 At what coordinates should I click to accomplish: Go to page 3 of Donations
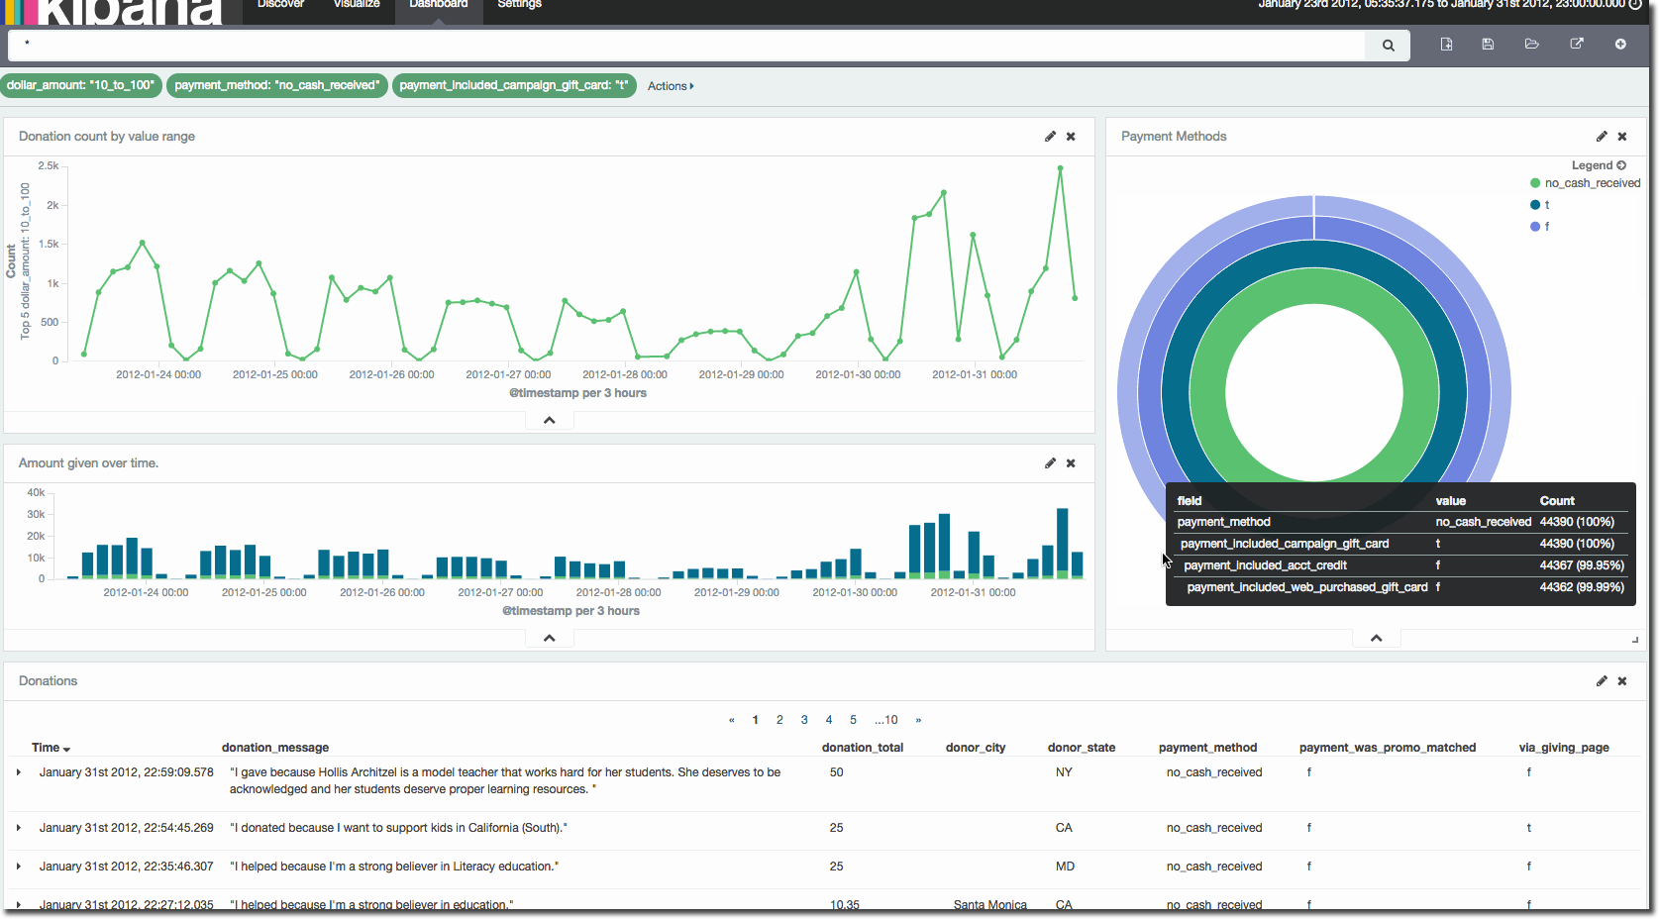[x=804, y=720]
